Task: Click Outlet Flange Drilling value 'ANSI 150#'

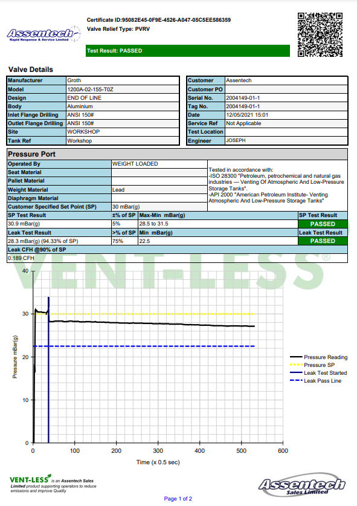Action: point(80,123)
